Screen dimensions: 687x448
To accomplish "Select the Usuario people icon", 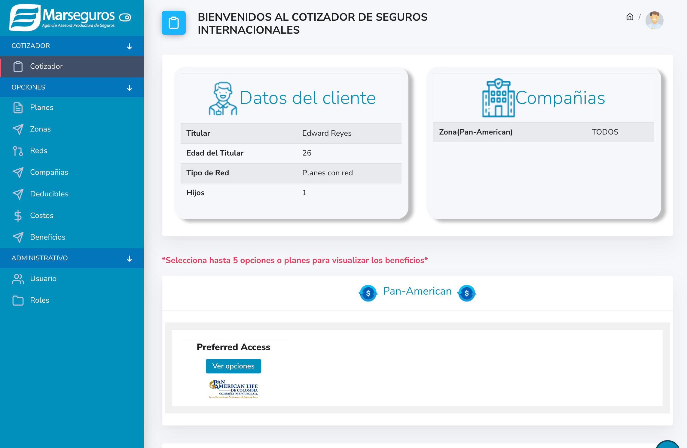I will tap(18, 278).
